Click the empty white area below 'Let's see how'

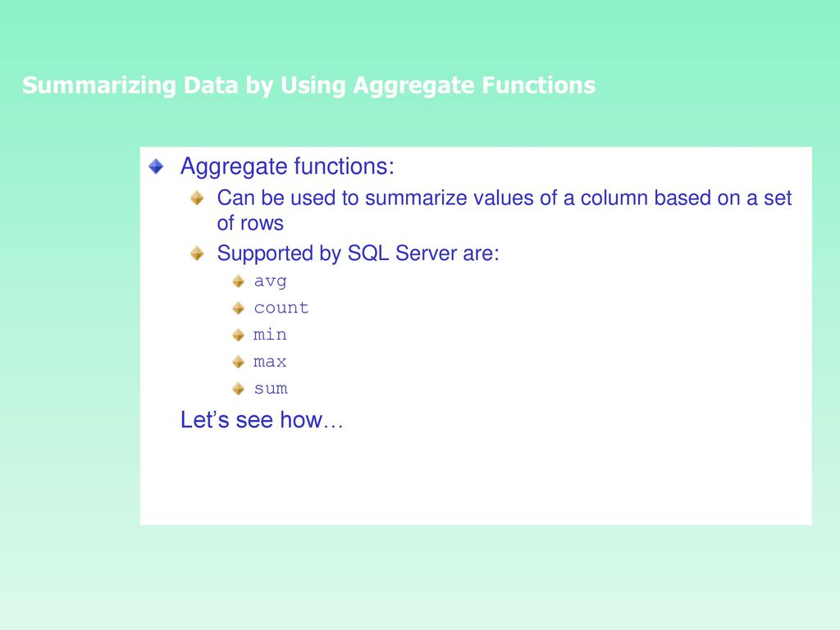coord(476,478)
